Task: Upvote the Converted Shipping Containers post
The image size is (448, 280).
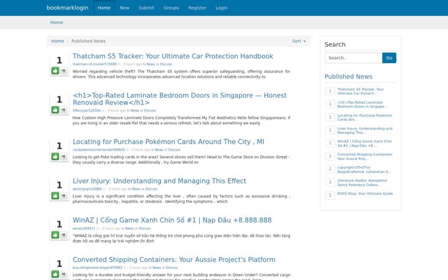Action: click(55, 274)
